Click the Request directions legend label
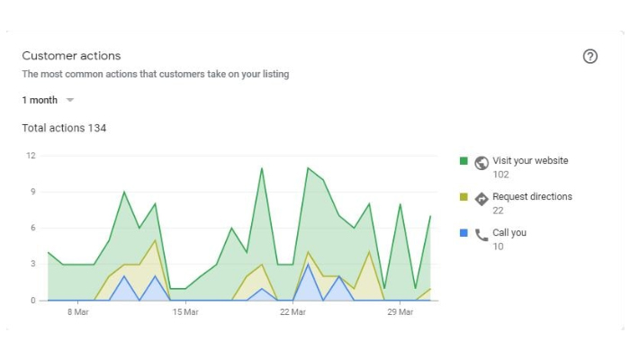Viewport: 630px width, 360px height. 532,196
